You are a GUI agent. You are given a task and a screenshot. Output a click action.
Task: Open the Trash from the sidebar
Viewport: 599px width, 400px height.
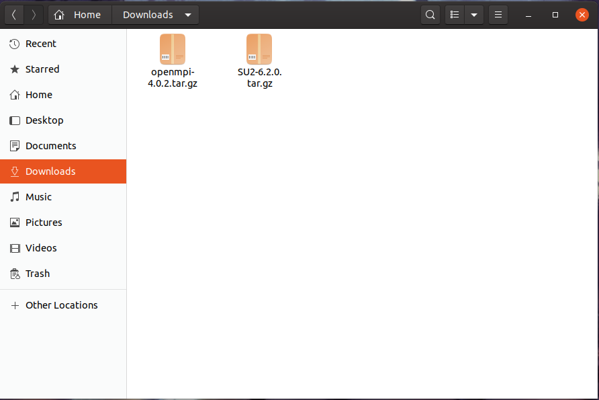pyautogui.click(x=37, y=274)
